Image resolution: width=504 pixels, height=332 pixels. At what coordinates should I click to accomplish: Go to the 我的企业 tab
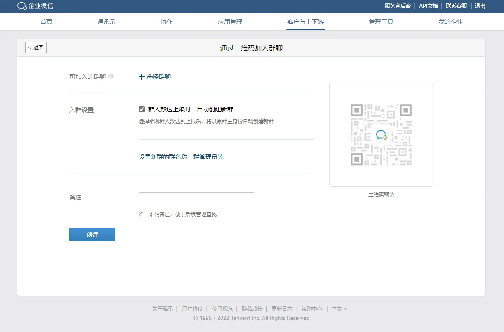pyautogui.click(x=451, y=22)
